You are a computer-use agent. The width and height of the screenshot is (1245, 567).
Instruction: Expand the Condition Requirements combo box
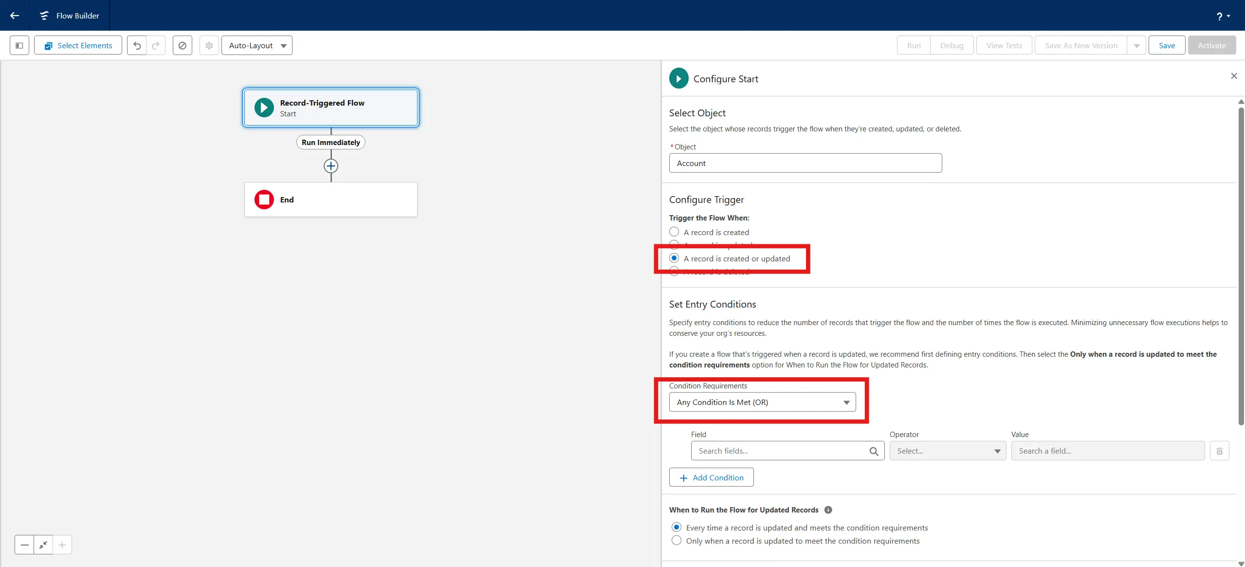pyautogui.click(x=762, y=402)
